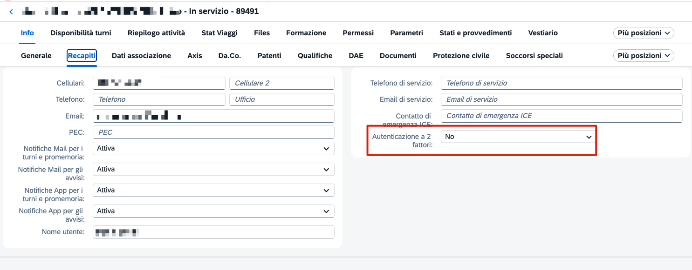Open the Autenticazione a 2 fattori dropdown

pyautogui.click(x=518, y=137)
